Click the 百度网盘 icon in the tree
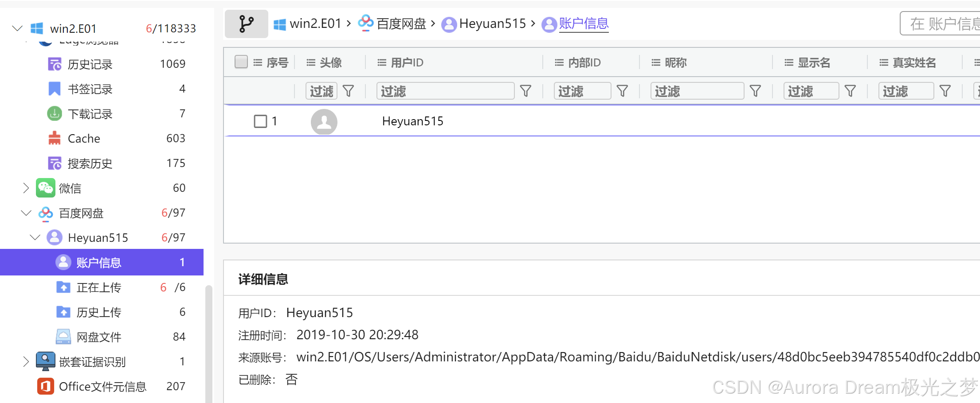Screen dimensions: 980x403 (x=46, y=213)
